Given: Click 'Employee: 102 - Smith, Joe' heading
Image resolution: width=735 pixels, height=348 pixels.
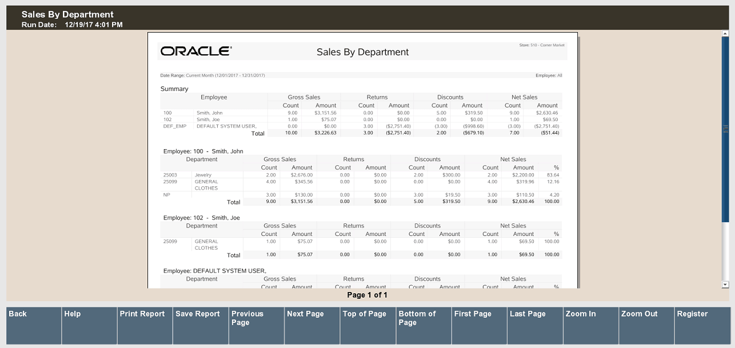Looking at the screenshot, I should [202, 218].
